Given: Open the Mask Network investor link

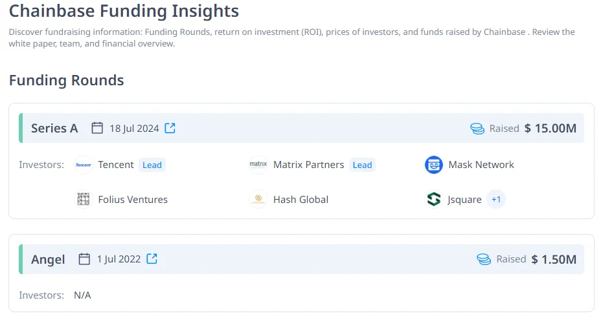Looking at the screenshot, I should pyautogui.click(x=481, y=165).
